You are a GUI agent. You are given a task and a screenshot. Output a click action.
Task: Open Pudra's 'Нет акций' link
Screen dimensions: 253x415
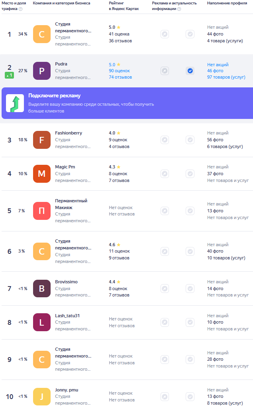tap(218, 65)
